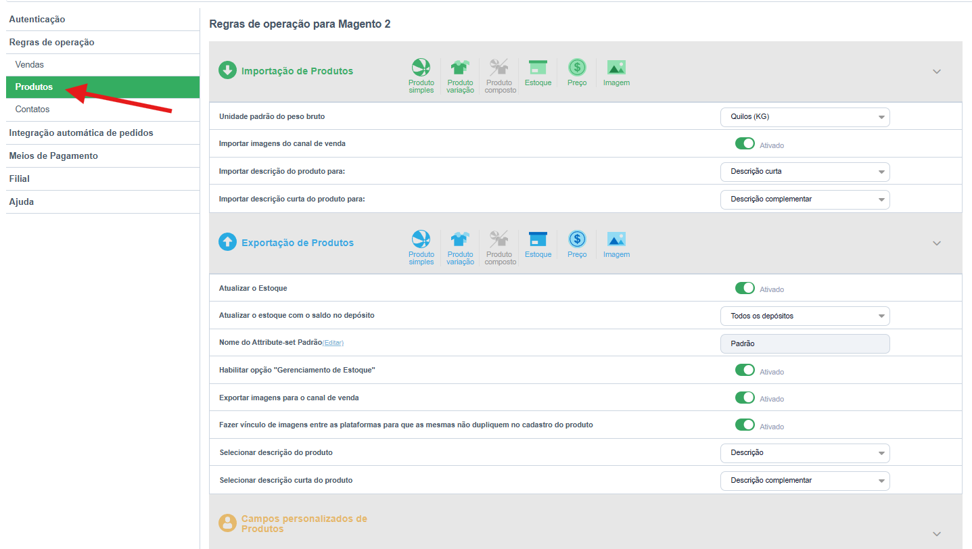This screenshot has width=972, height=549.
Task: Click the Padrão attribute-set name field
Action: point(805,343)
